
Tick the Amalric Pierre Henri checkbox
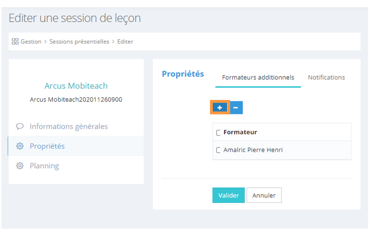coord(219,150)
